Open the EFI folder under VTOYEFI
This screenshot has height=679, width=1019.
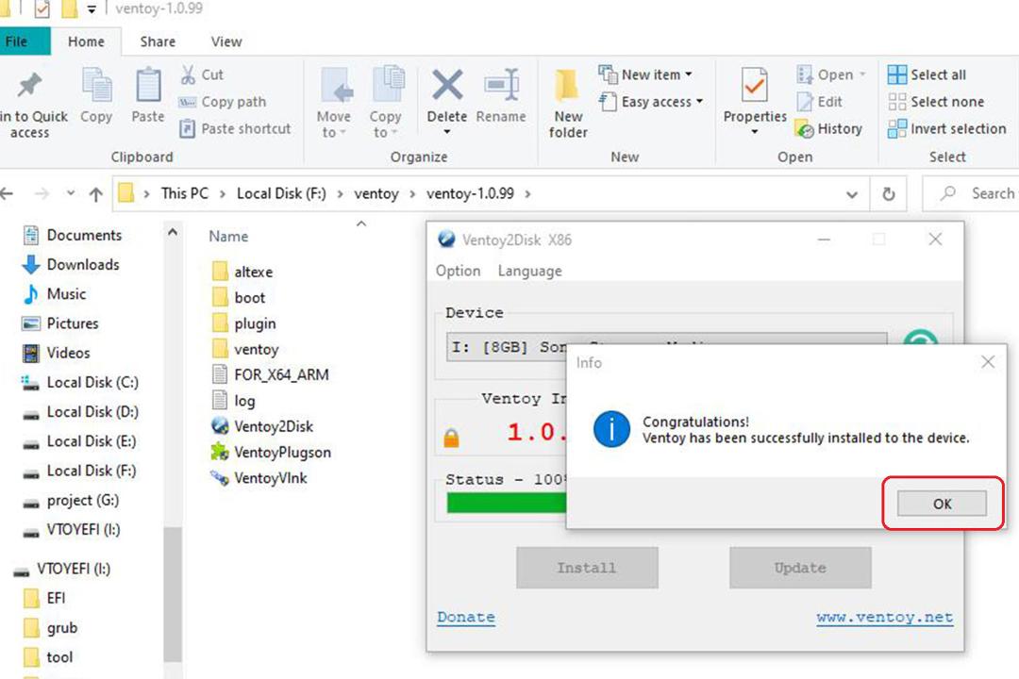tap(45, 598)
